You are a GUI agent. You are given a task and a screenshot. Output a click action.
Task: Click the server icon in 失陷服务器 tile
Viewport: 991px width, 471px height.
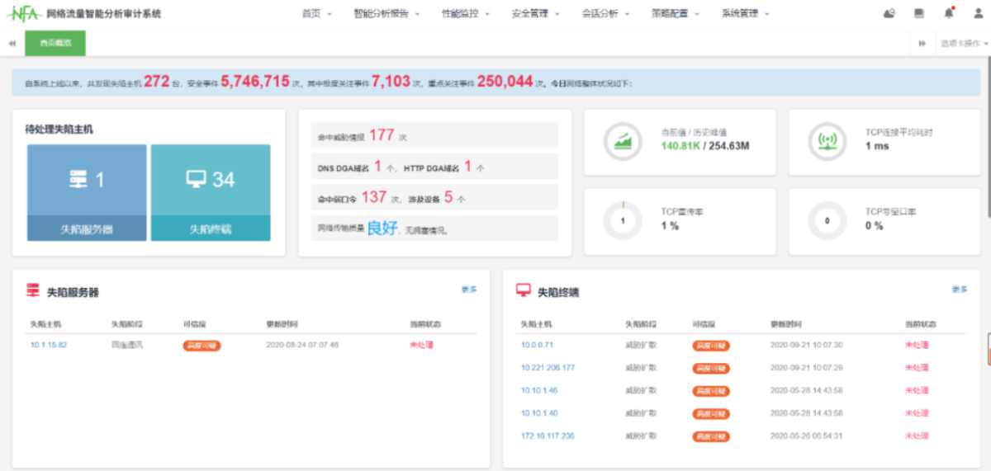click(x=78, y=179)
